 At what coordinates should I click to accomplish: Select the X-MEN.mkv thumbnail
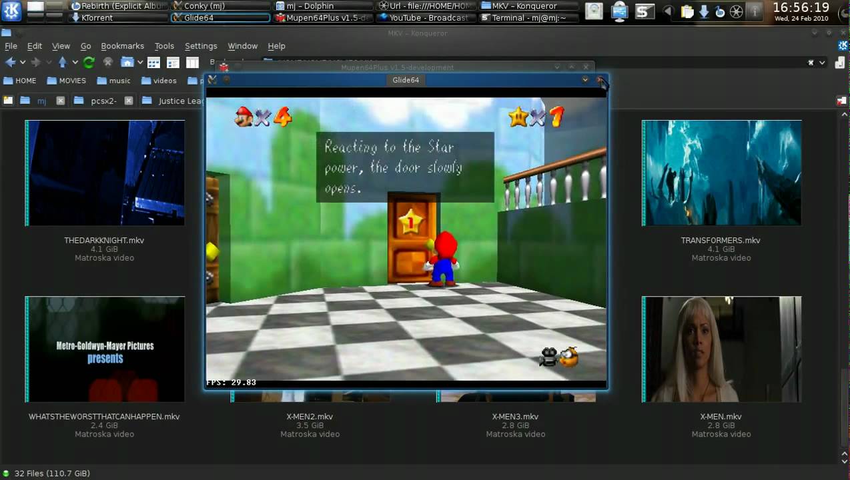pos(721,349)
